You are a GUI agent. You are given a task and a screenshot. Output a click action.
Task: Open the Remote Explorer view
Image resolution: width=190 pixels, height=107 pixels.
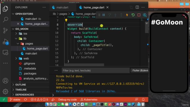coord(5,53)
